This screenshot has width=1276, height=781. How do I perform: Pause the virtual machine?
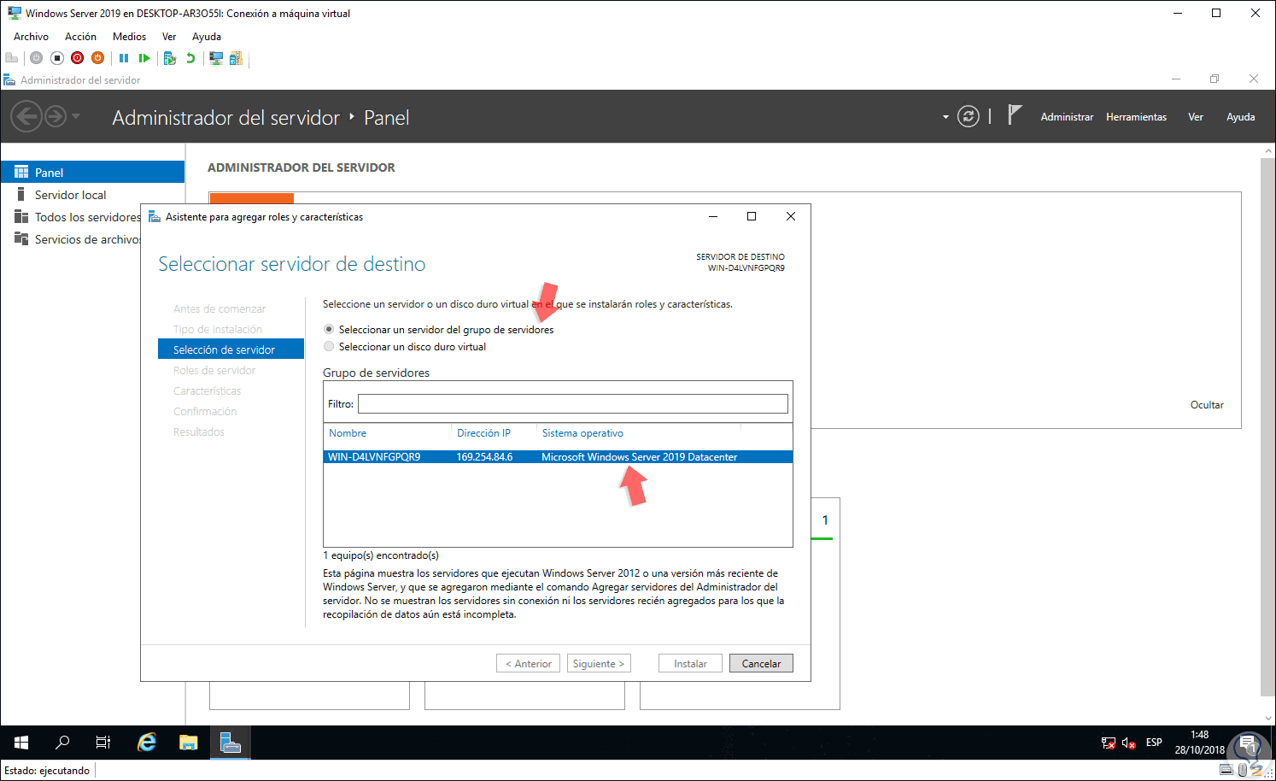pos(124,58)
